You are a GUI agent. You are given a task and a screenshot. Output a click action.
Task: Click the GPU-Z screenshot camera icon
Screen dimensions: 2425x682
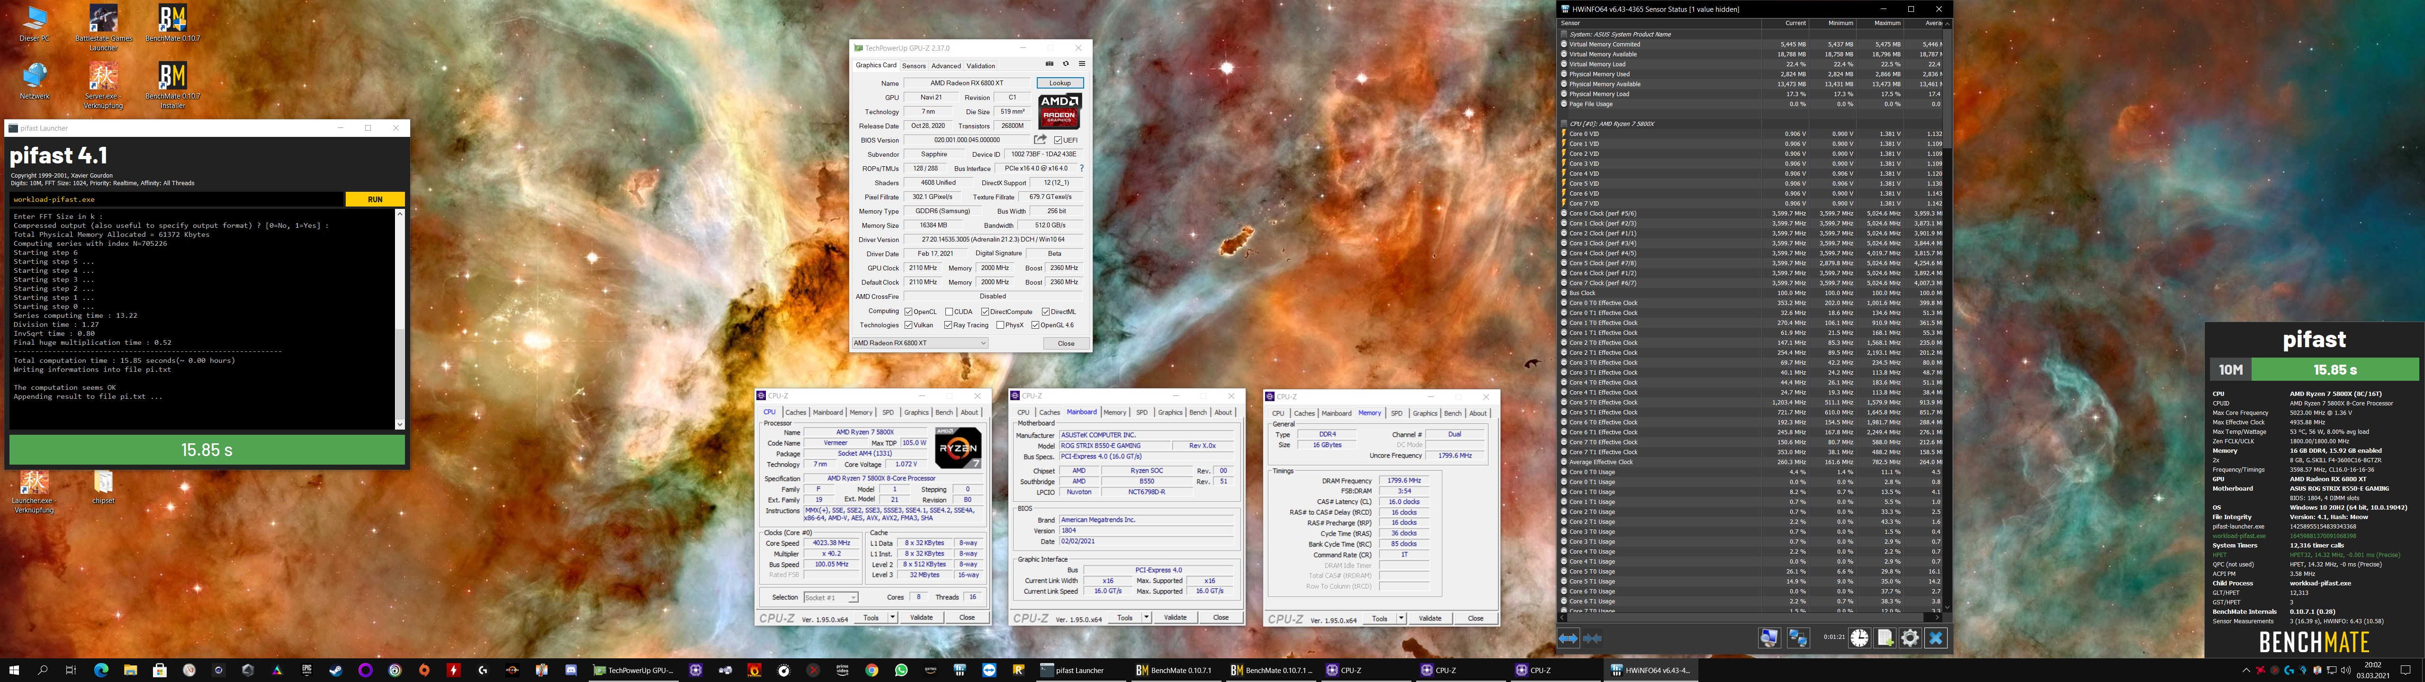pos(1049,64)
